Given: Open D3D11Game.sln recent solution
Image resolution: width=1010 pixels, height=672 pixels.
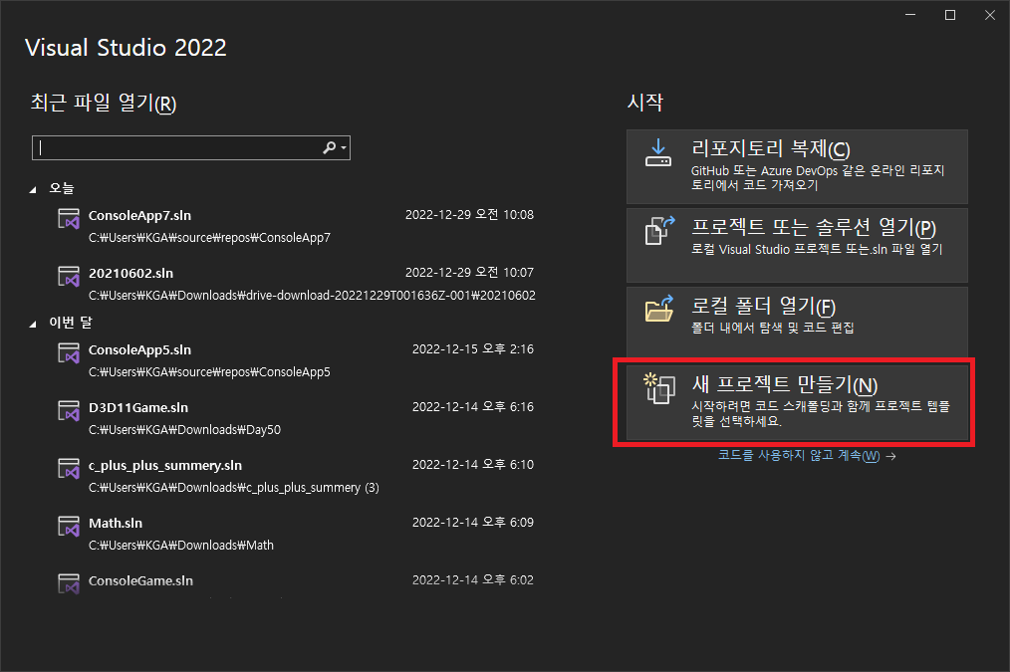Looking at the screenshot, I should tap(295, 418).
